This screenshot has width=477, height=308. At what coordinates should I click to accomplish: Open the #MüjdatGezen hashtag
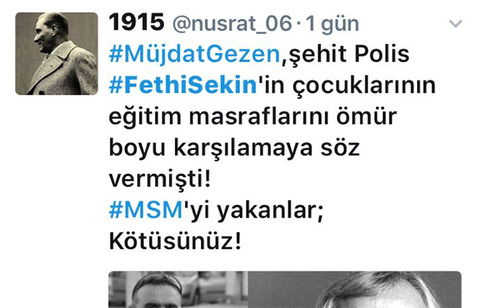[x=194, y=54]
